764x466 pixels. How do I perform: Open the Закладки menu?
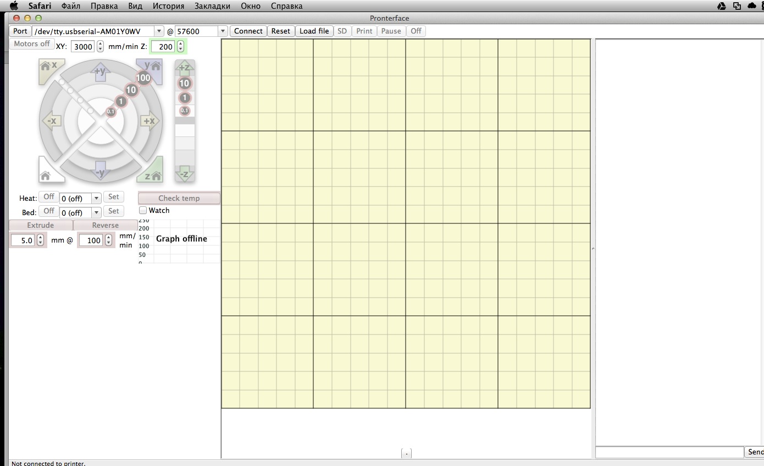pos(213,6)
